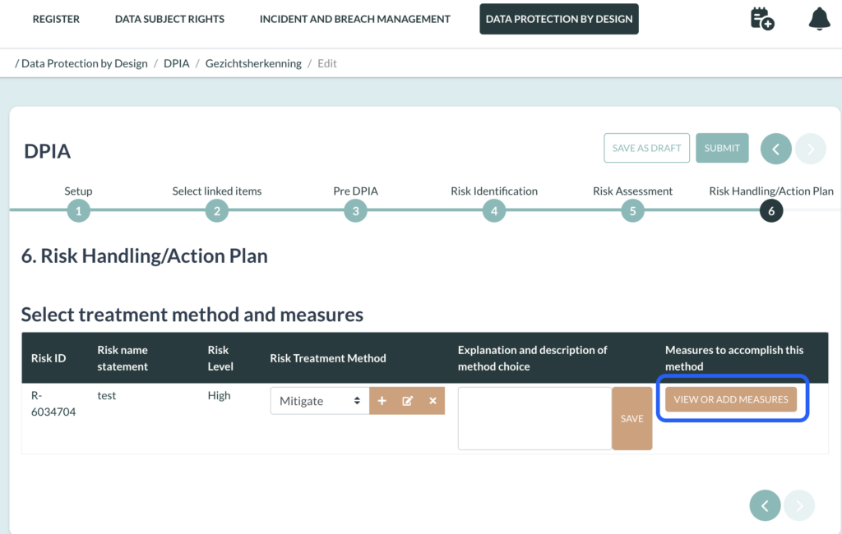Select Data Protection by Design tab
Viewport: 842px width, 534px height.
559,19
